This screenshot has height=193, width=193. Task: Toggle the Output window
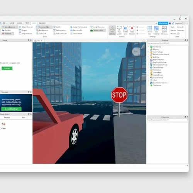23,30
